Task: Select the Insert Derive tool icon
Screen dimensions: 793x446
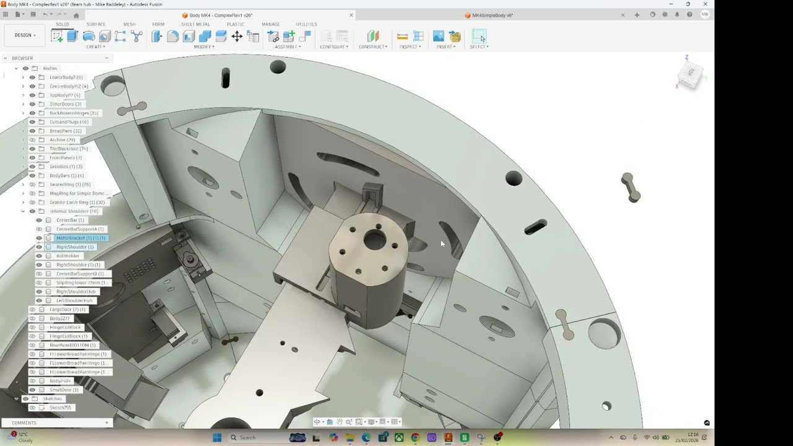Action: (x=455, y=37)
